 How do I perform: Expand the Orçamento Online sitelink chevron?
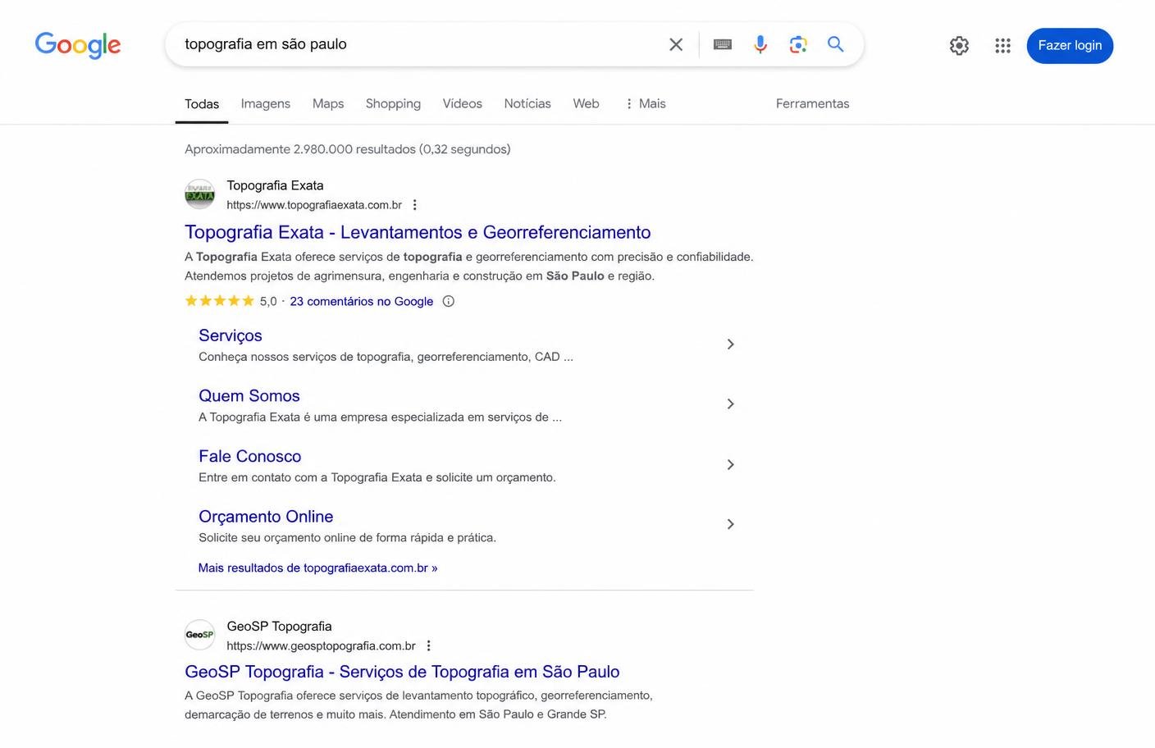pyautogui.click(x=730, y=525)
